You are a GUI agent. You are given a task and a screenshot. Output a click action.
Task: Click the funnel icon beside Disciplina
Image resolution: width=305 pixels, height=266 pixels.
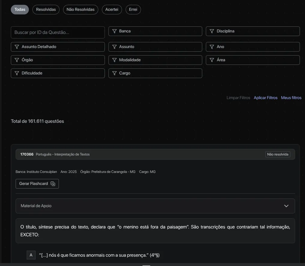point(212,31)
